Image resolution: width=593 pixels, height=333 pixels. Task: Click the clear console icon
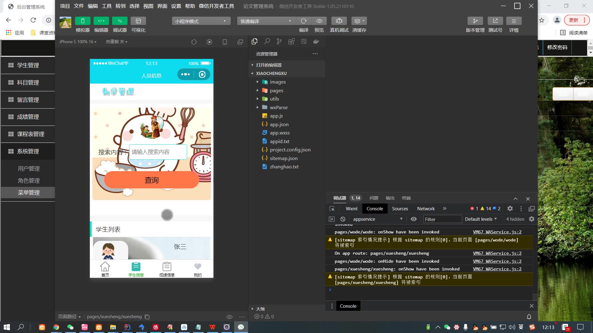pyautogui.click(x=343, y=219)
